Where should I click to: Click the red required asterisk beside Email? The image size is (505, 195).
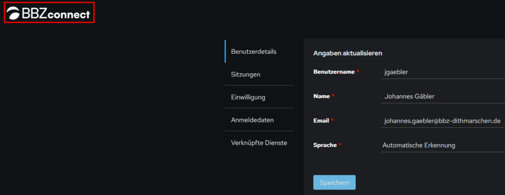point(332,120)
